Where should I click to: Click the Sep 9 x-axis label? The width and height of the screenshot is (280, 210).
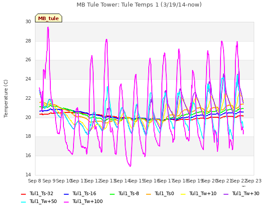[x=49, y=181]
